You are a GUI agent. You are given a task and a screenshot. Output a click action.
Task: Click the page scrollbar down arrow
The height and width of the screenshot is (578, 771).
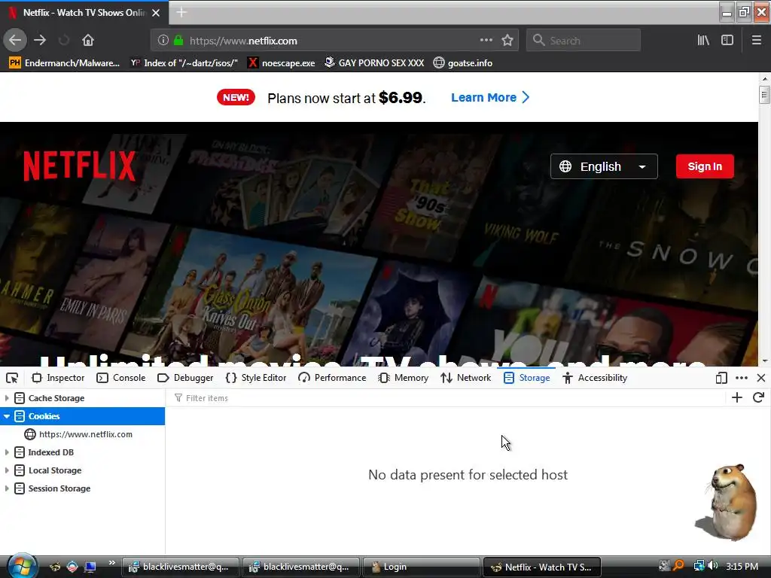click(x=765, y=361)
